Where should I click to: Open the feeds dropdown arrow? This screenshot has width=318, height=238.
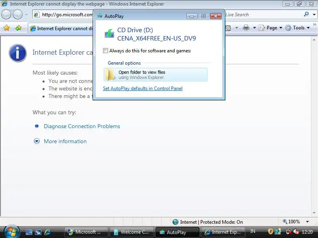[237, 28]
